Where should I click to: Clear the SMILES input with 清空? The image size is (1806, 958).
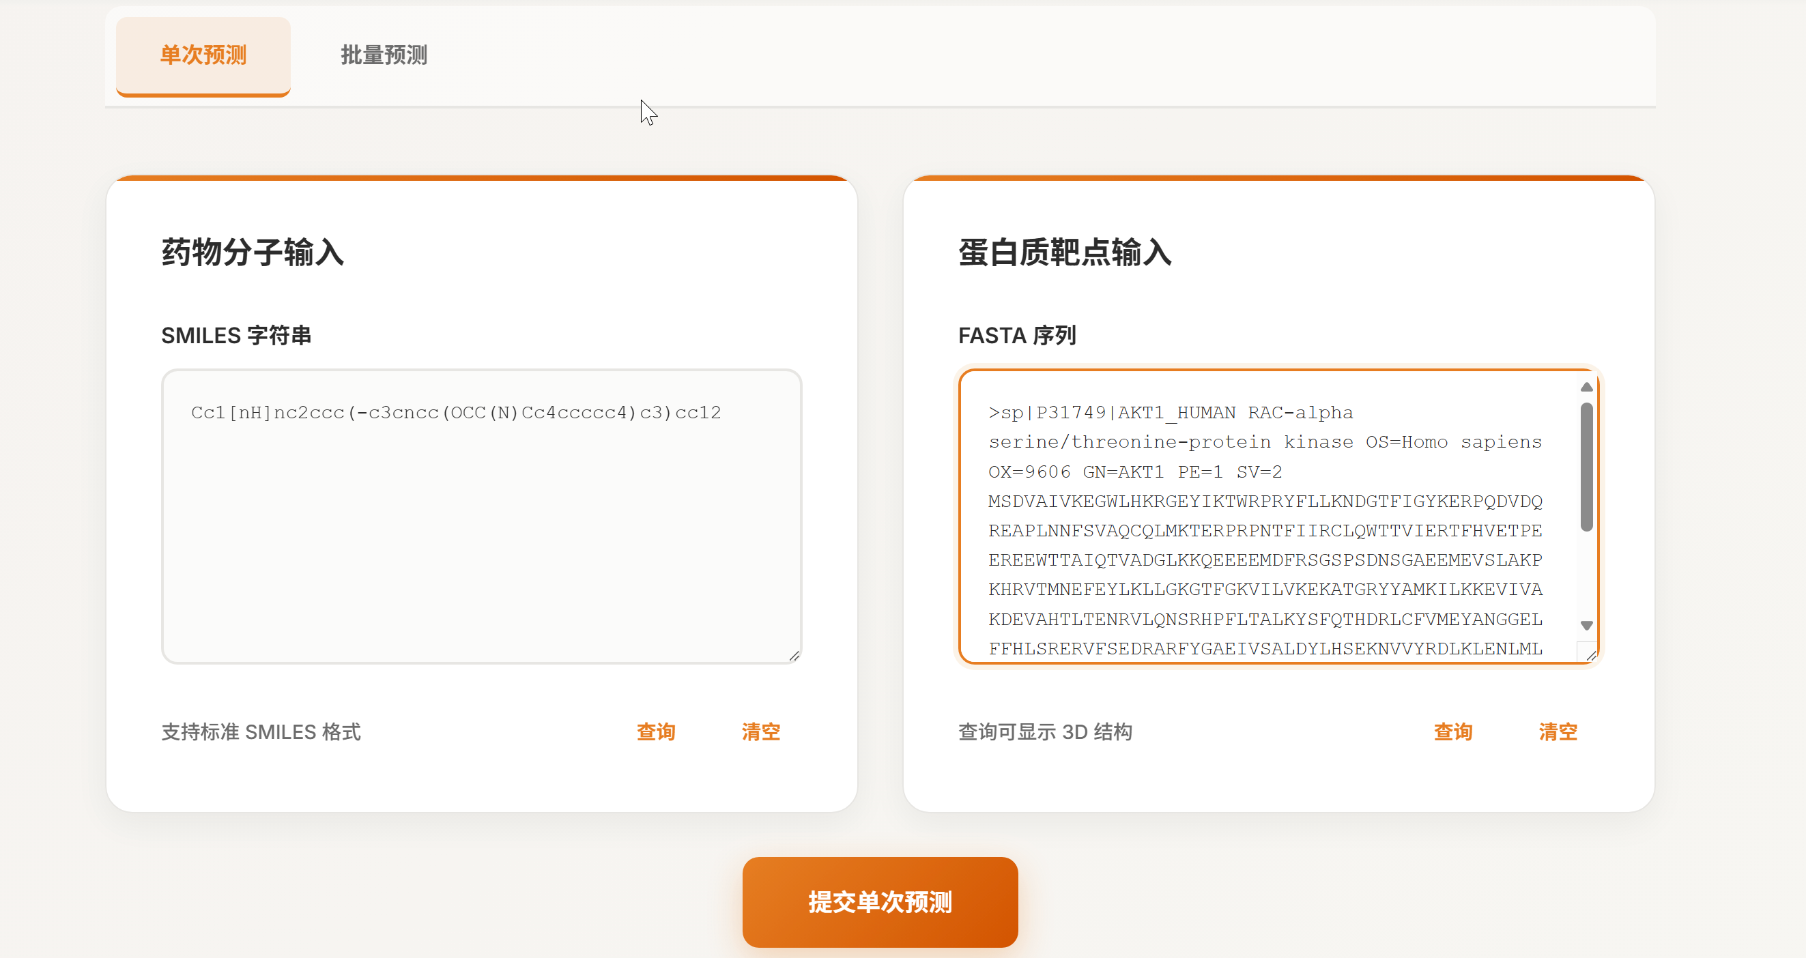(x=760, y=731)
